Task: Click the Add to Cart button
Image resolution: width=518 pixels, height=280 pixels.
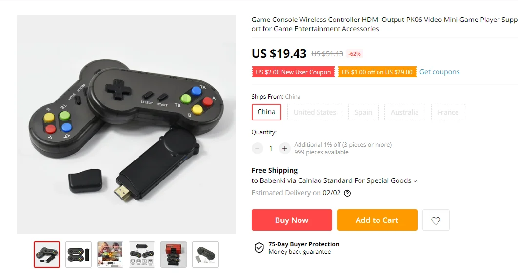Action: coord(377,220)
